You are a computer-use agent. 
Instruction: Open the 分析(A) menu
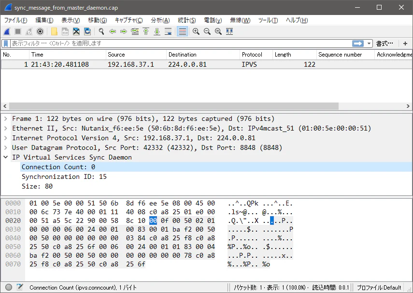[160, 20]
